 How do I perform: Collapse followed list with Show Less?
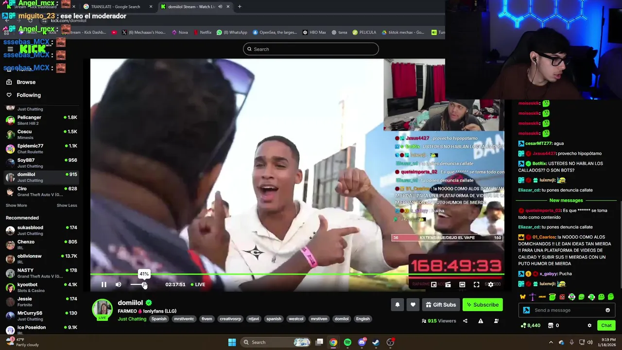(x=67, y=205)
